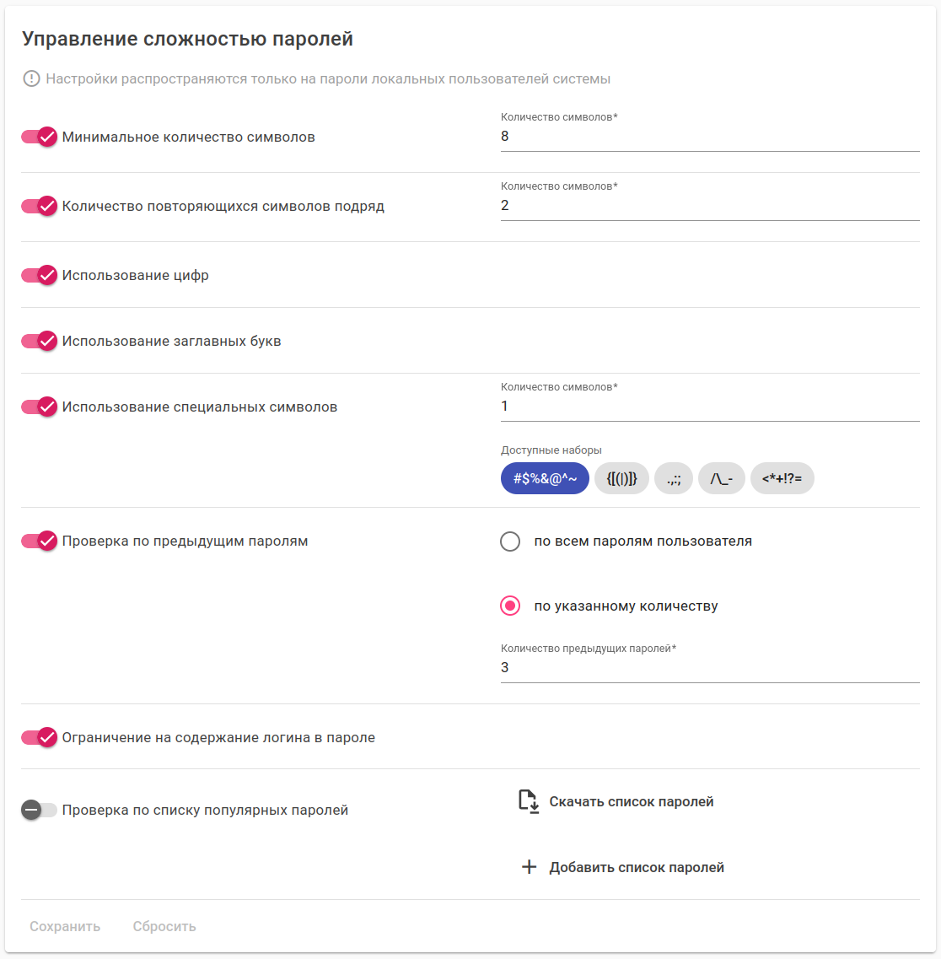Viewport: 941px width, 959px height.
Task: Select the #$%&@^~ symbol set chip
Action: click(545, 478)
